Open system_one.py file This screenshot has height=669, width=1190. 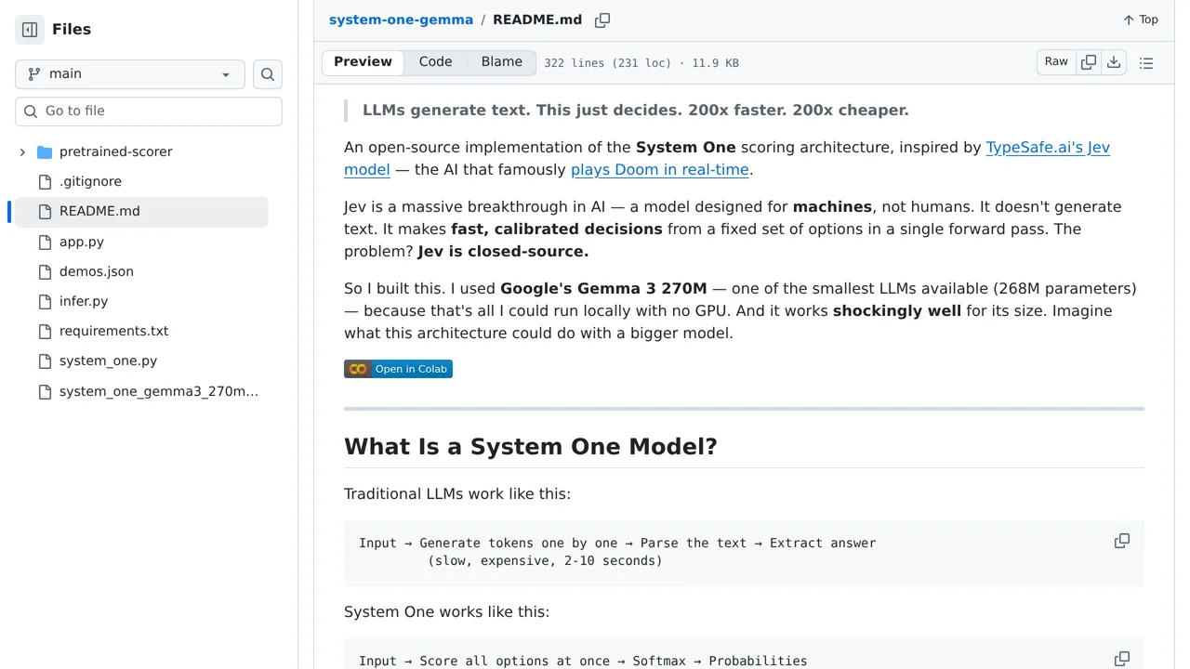pos(108,361)
